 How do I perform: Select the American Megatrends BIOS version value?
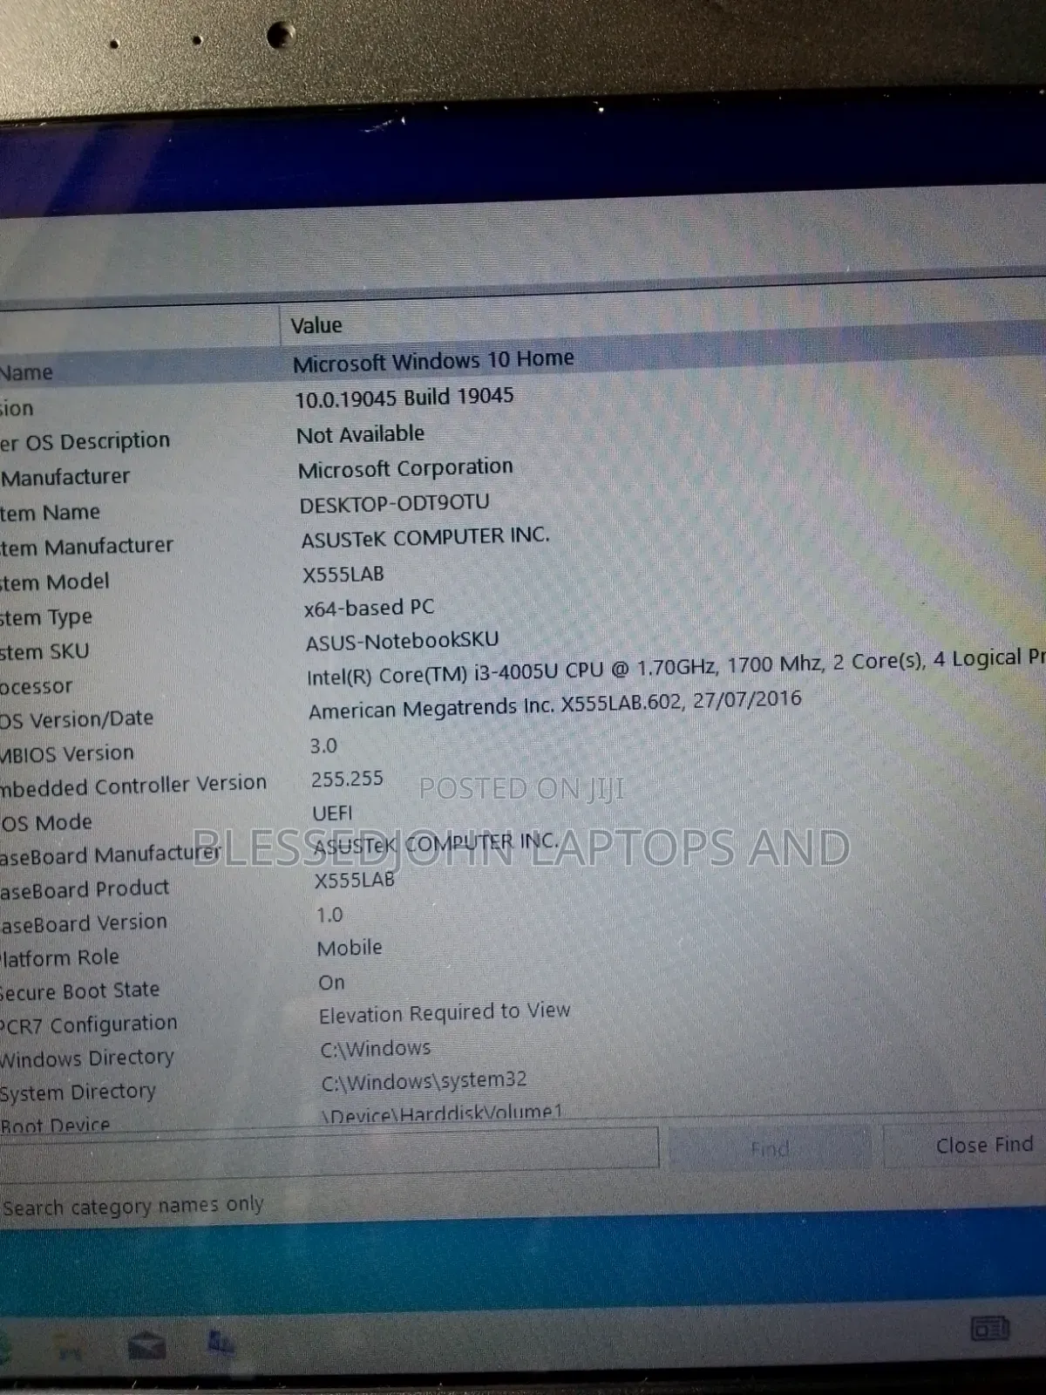coord(554,704)
